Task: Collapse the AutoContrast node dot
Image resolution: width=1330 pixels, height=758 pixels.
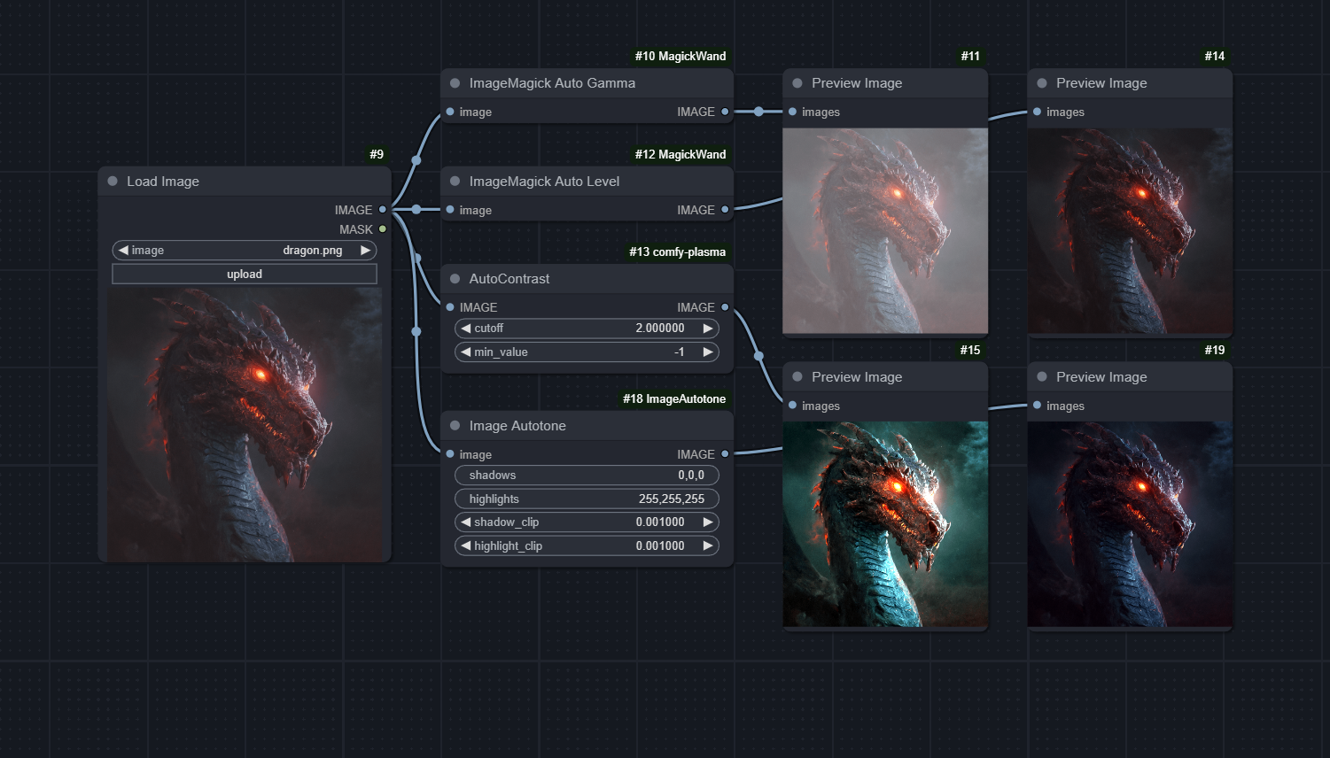Action: (455, 279)
